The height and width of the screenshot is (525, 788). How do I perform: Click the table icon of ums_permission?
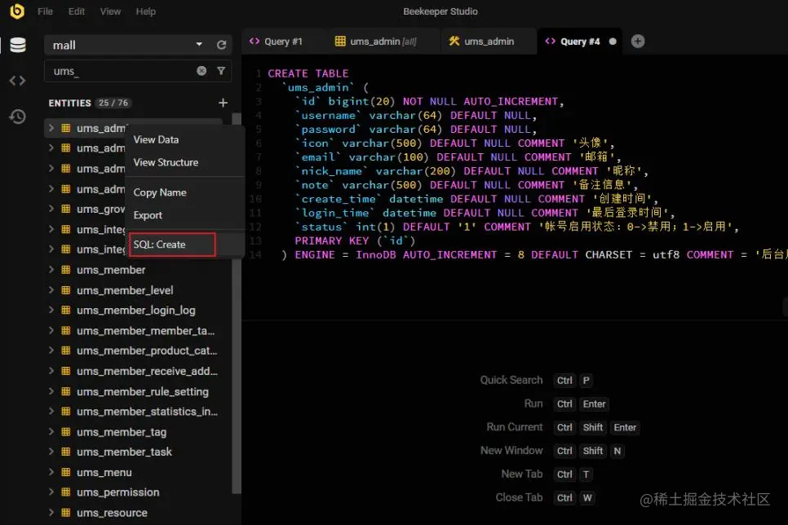(66, 492)
